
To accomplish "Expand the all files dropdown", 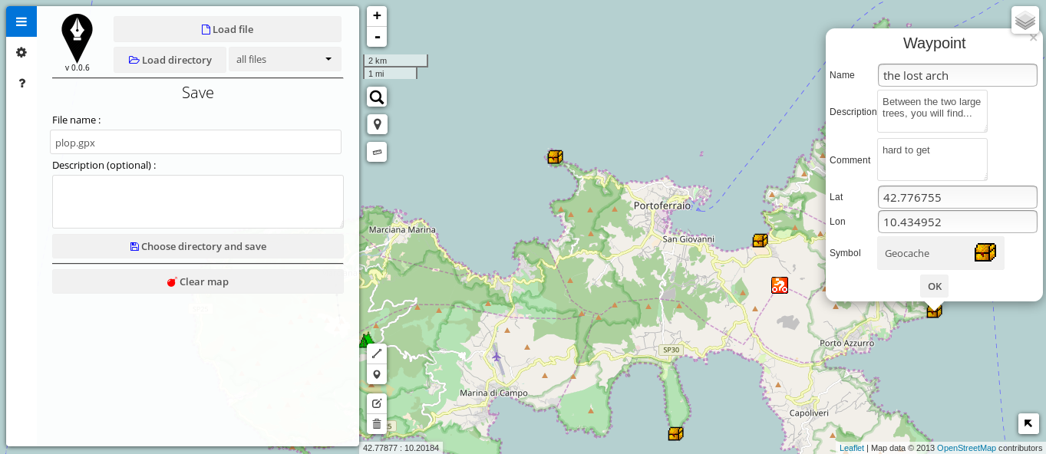I will (x=285, y=59).
